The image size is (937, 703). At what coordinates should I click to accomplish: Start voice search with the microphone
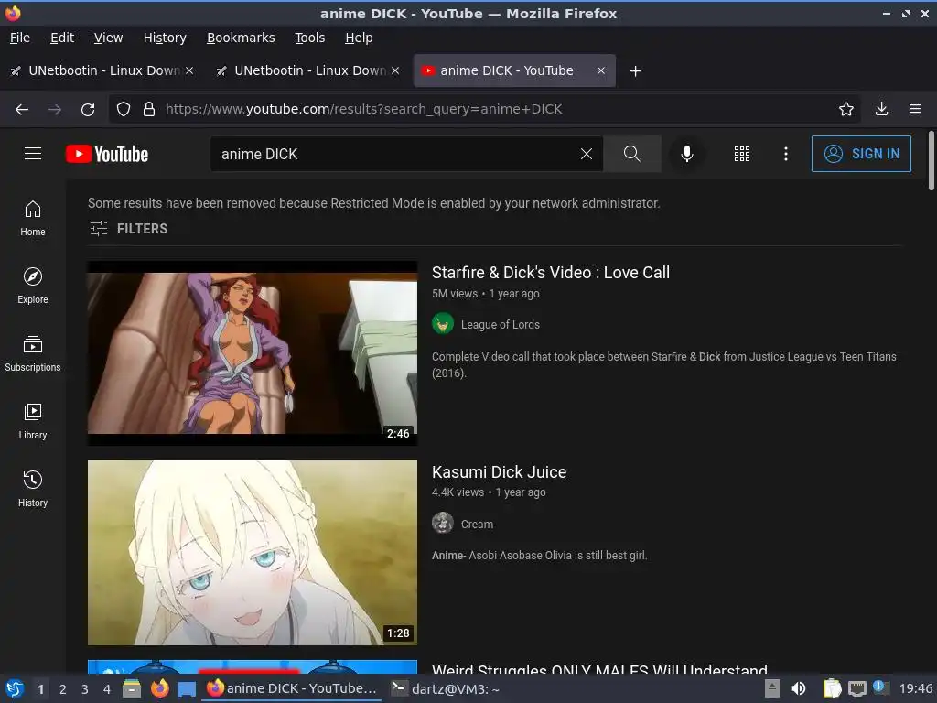[x=687, y=154]
